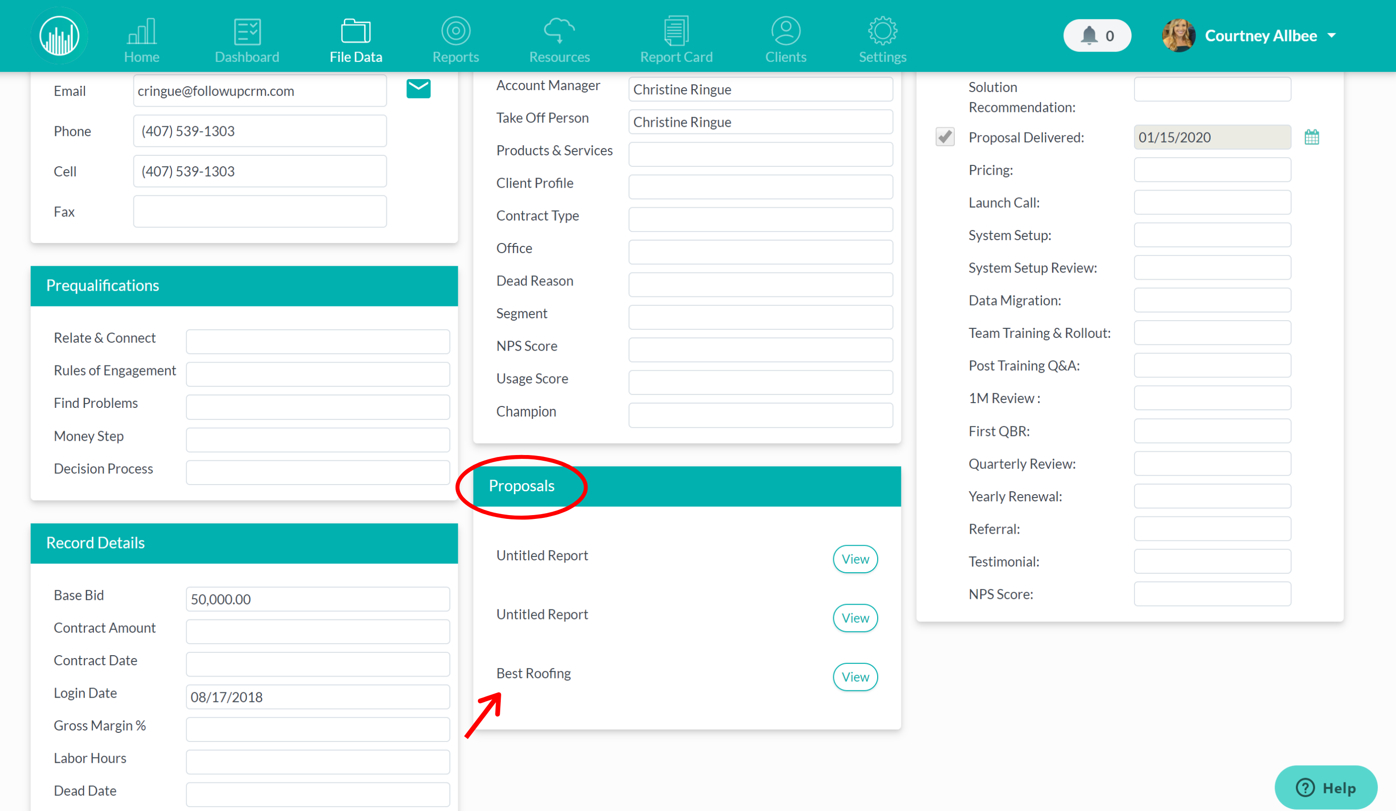Toggle the Proposal Delivered checkbox

[947, 136]
